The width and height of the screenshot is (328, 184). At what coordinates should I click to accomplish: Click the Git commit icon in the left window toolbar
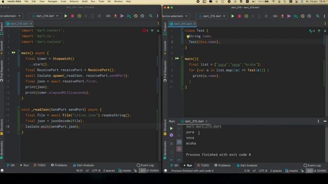click(x=122, y=16)
